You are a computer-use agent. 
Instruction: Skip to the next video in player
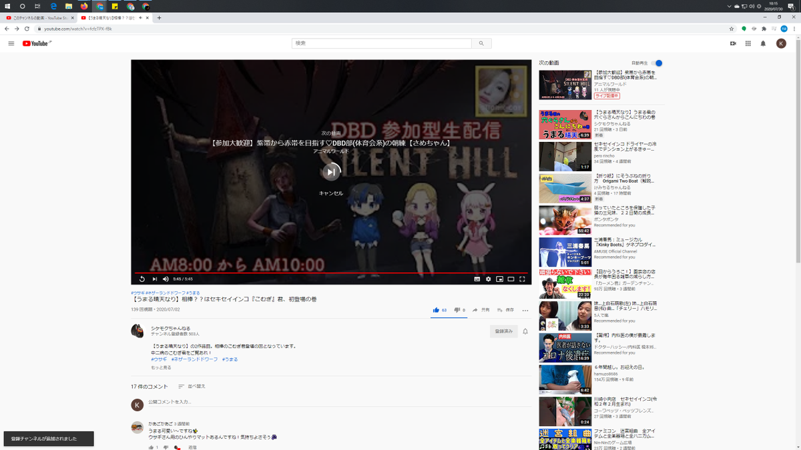[x=155, y=279]
